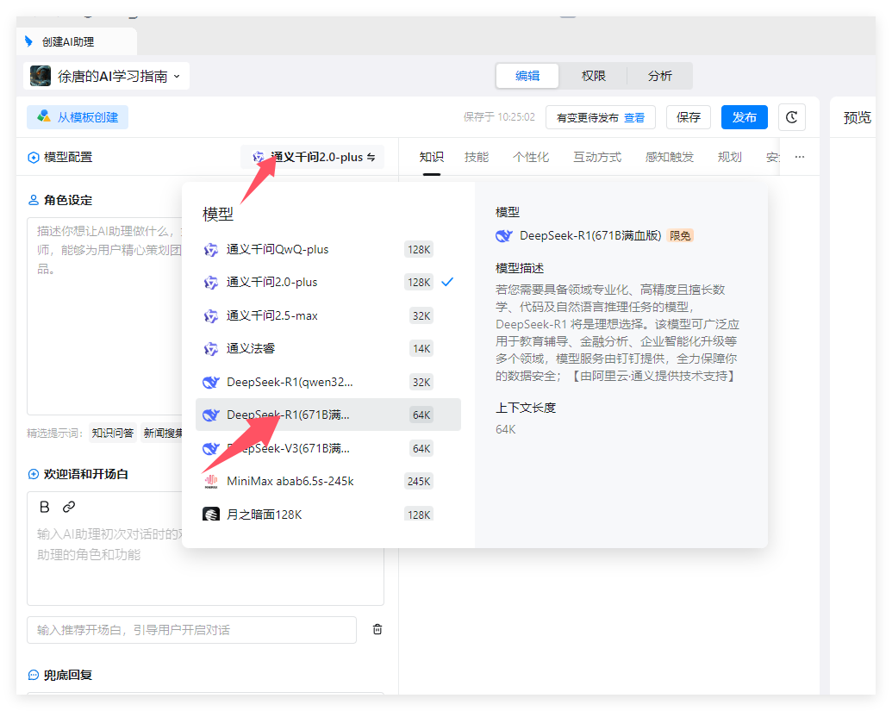The width and height of the screenshot is (892, 711).
Task: Click the Tongyi icon beside 通义千问QwQ-plus
Action: (211, 250)
